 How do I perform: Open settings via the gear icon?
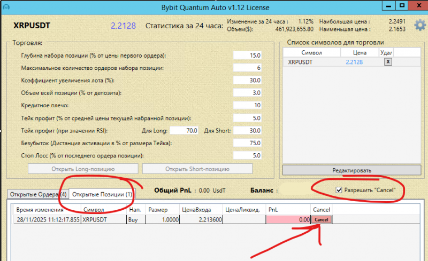pyautogui.click(x=420, y=25)
